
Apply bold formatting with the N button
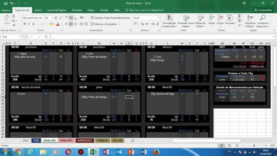click(x=25, y=24)
